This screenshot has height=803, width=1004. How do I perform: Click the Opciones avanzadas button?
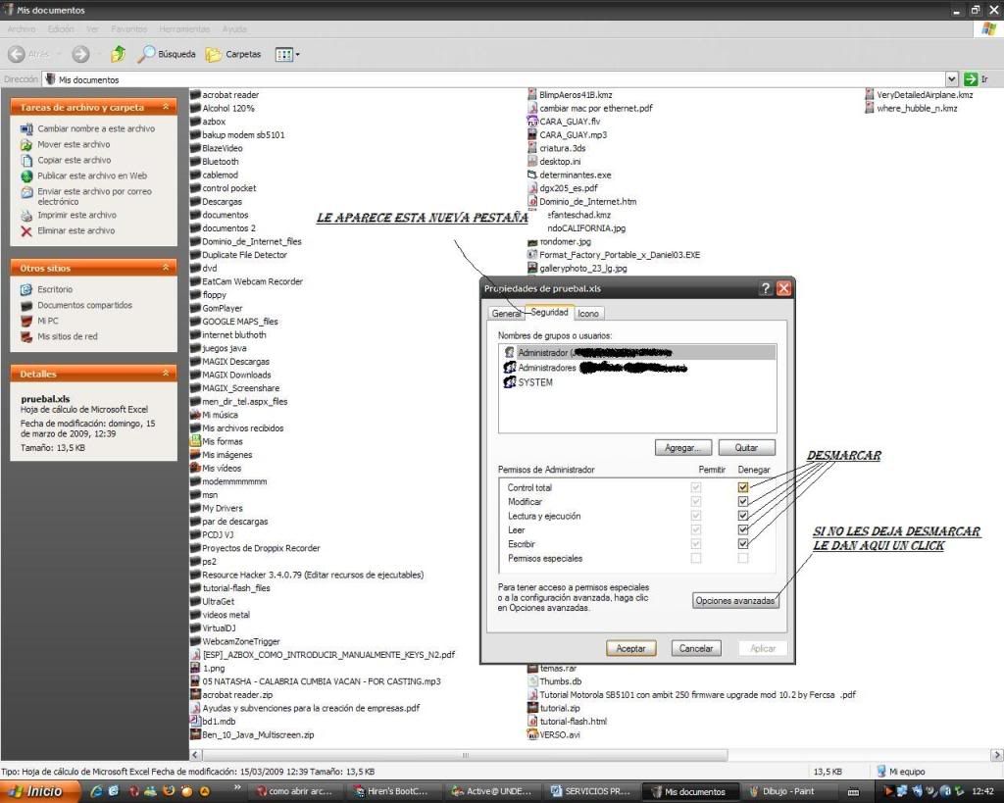735,601
